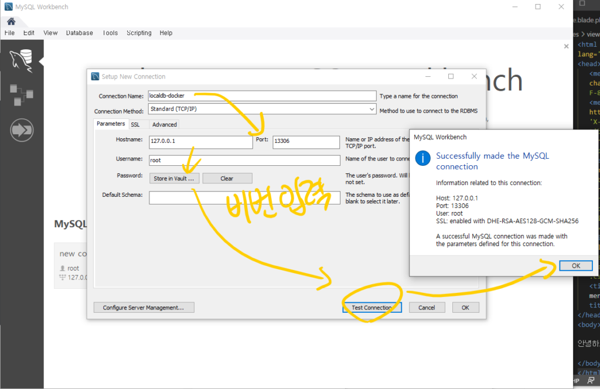Click the MySQL Workbench title bar app icon
The height and width of the screenshot is (389, 600).
(x=8, y=7)
